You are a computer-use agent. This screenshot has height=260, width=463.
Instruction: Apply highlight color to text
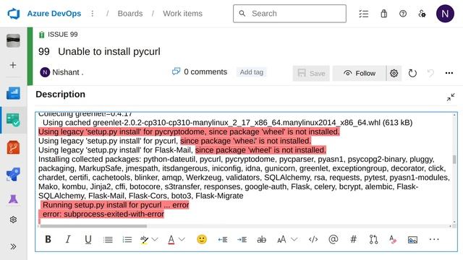[144, 240]
